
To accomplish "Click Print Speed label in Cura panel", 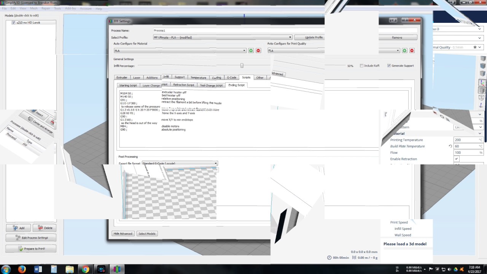I will click(x=399, y=222).
